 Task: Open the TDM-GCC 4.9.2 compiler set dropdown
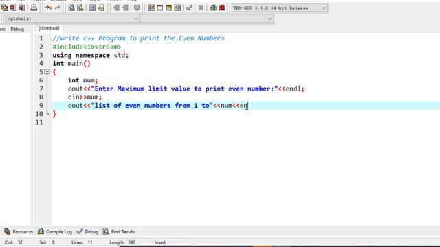[279, 8]
